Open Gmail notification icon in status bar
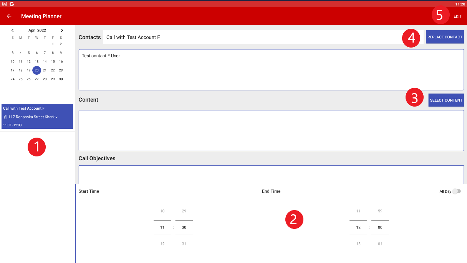467x263 pixels. point(5,4)
